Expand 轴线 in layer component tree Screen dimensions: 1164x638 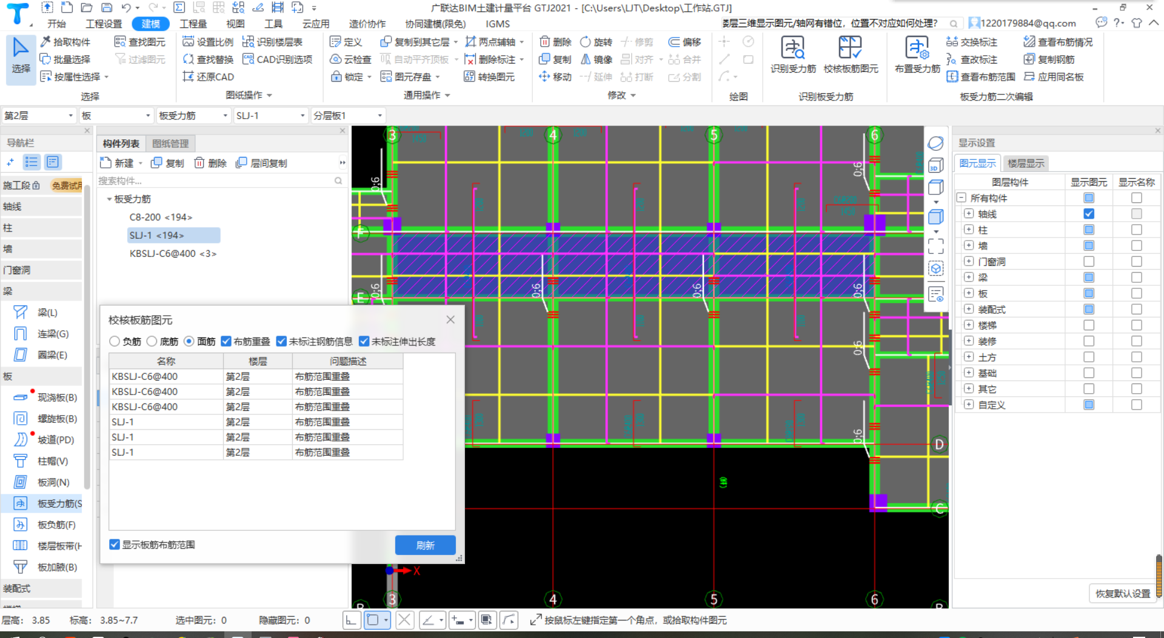(x=969, y=214)
